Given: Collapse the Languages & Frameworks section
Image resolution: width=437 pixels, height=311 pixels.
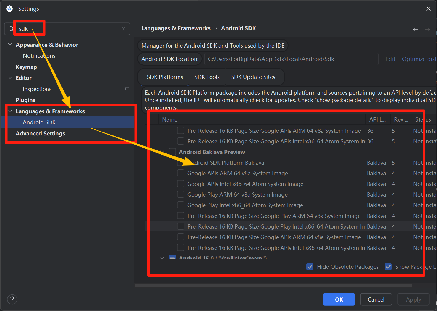Looking at the screenshot, I should tap(10, 111).
